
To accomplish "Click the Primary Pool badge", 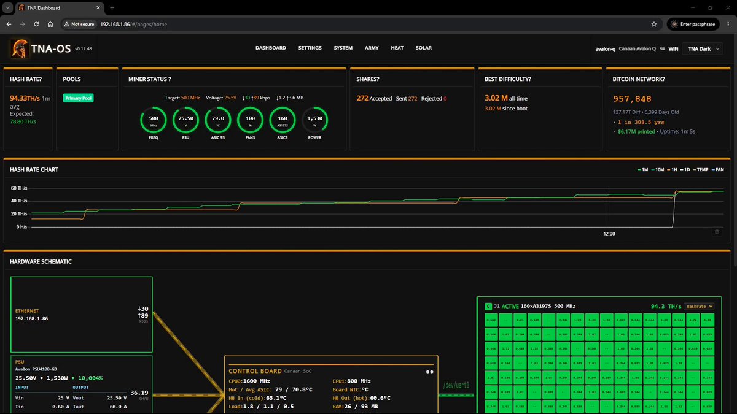I will click(79, 98).
